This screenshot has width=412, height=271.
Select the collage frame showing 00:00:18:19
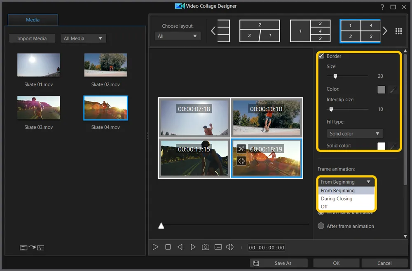pos(267,158)
